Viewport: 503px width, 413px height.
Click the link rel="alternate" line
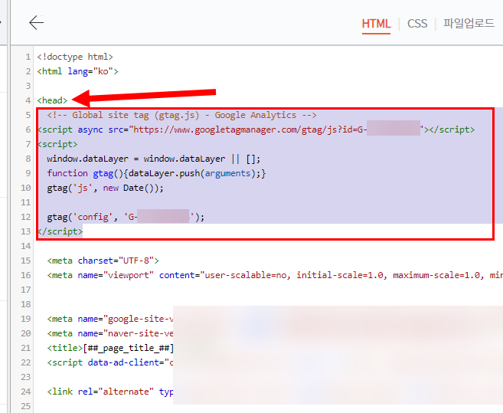(x=110, y=392)
